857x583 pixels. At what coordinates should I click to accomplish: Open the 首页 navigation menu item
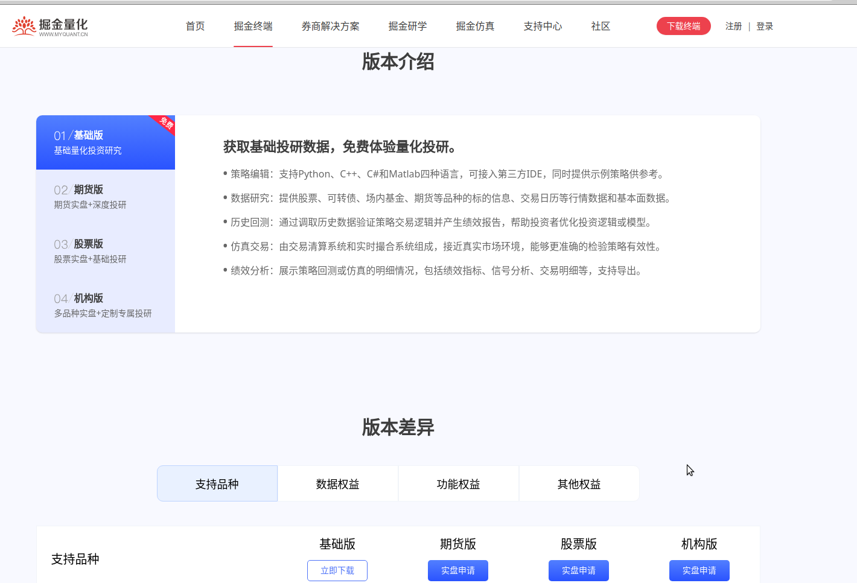coord(195,26)
